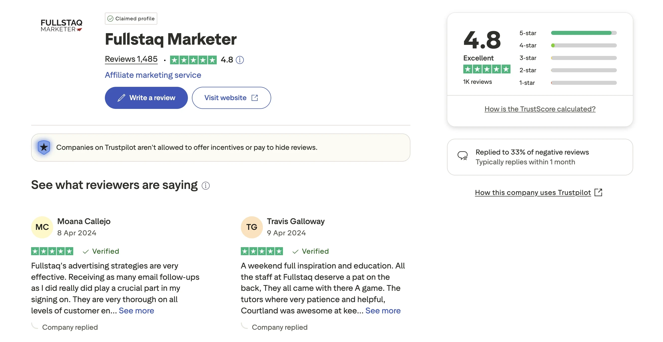
Task: Click the TrustScore info icon beside 4.8
Action: click(x=240, y=60)
